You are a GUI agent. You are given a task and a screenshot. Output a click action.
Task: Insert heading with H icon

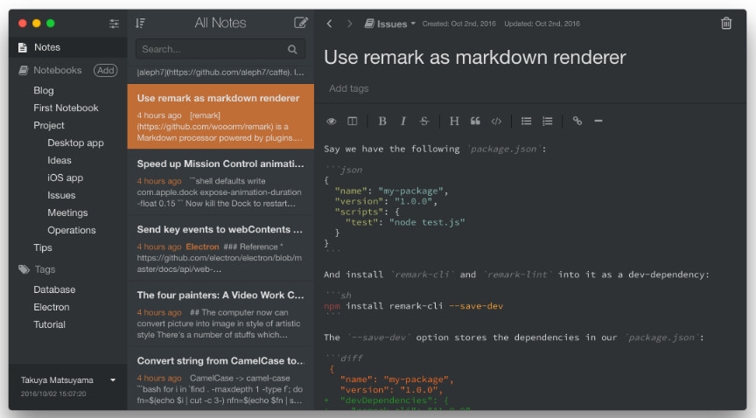(x=454, y=121)
